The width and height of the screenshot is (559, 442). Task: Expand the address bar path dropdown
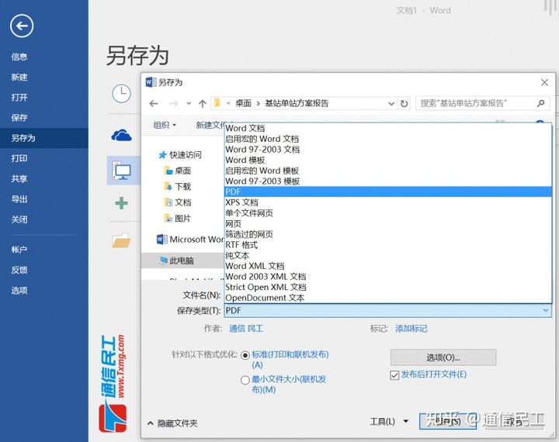point(391,104)
